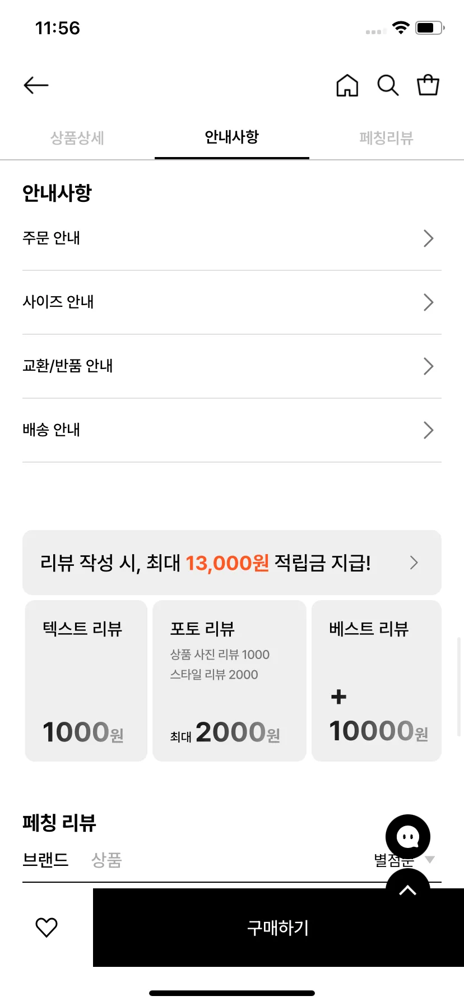Open review reward banner 13,000원 적립금
This screenshot has height=1005, width=464.
(232, 563)
